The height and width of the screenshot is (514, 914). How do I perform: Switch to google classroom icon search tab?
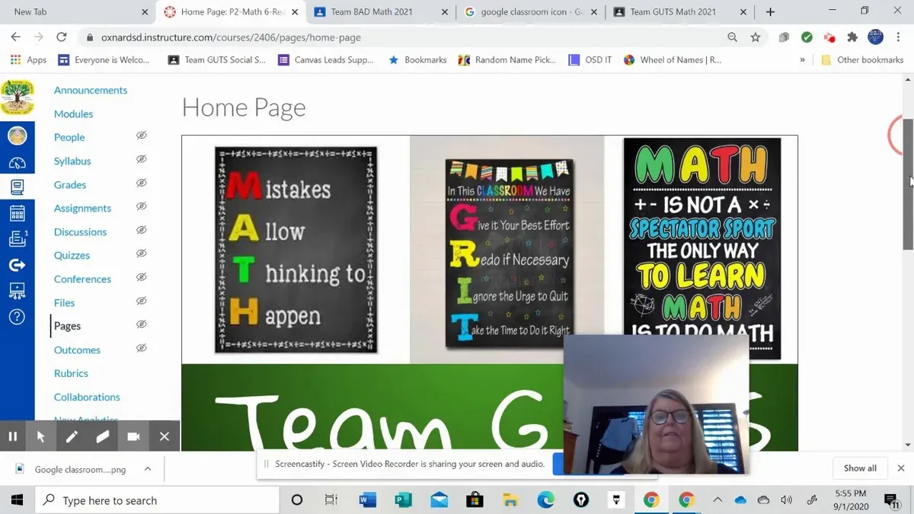coord(530,11)
